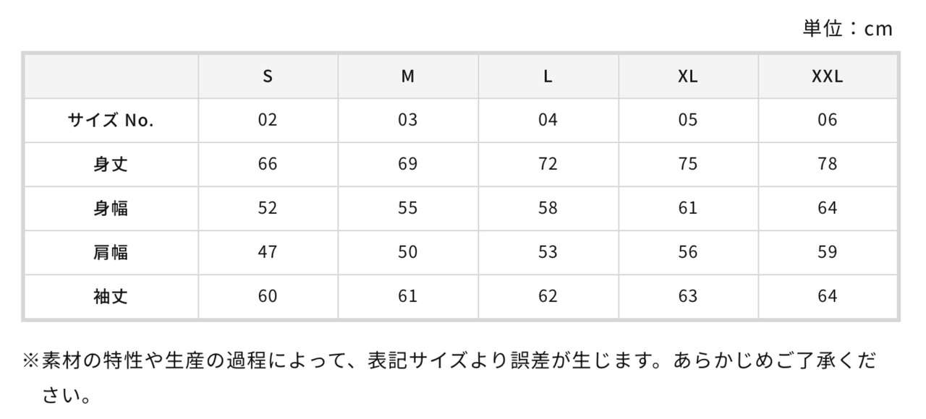Select the 肩幅 value 47 for S
Image resolution: width=926 pixels, height=419 pixels.
[268, 253]
